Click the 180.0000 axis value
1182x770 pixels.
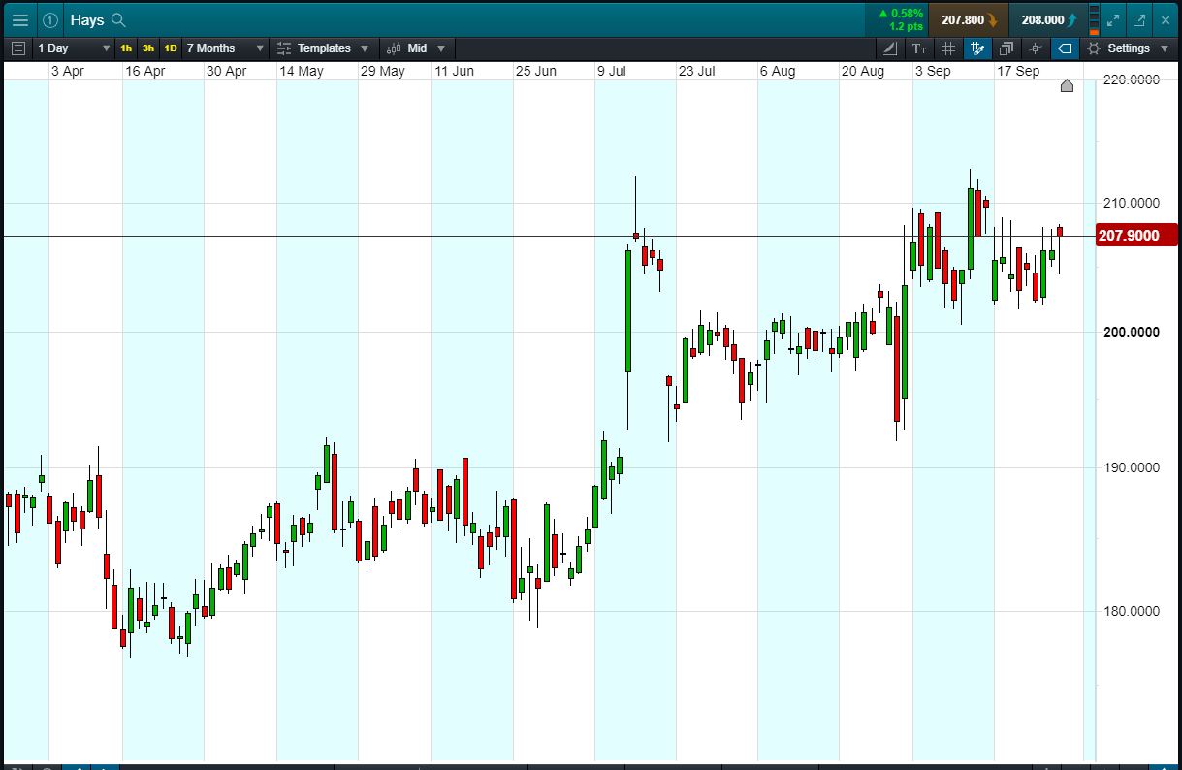click(x=1132, y=611)
